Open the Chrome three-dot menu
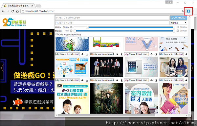This screenshot has width=197, height=126. click(x=194, y=11)
